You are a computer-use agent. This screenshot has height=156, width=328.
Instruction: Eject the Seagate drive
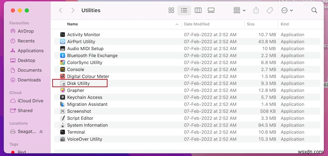41,131
